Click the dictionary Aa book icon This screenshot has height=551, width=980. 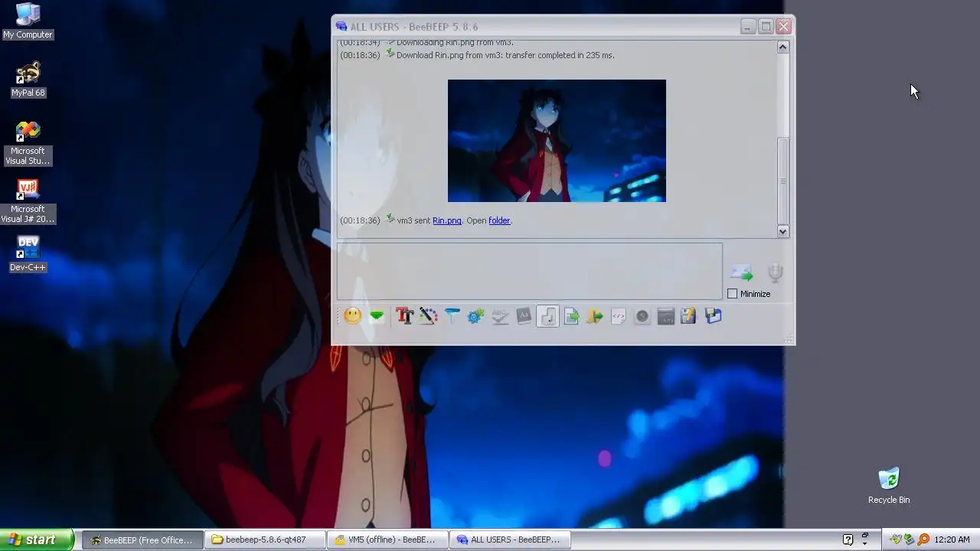click(524, 316)
